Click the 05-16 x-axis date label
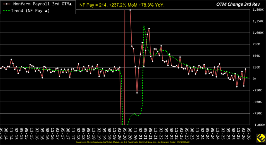 pyautogui.click(x=42, y=134)
